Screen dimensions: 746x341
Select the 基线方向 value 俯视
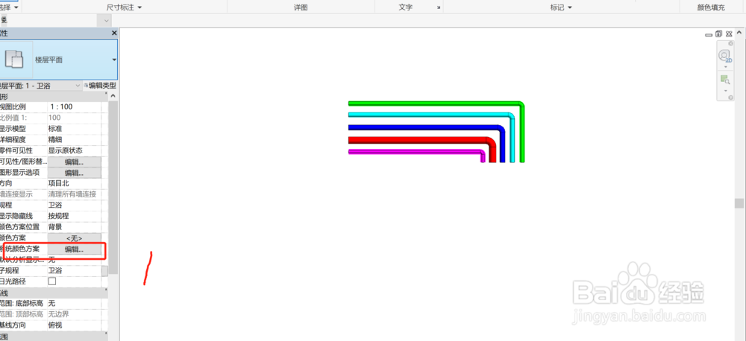[74, 325]
